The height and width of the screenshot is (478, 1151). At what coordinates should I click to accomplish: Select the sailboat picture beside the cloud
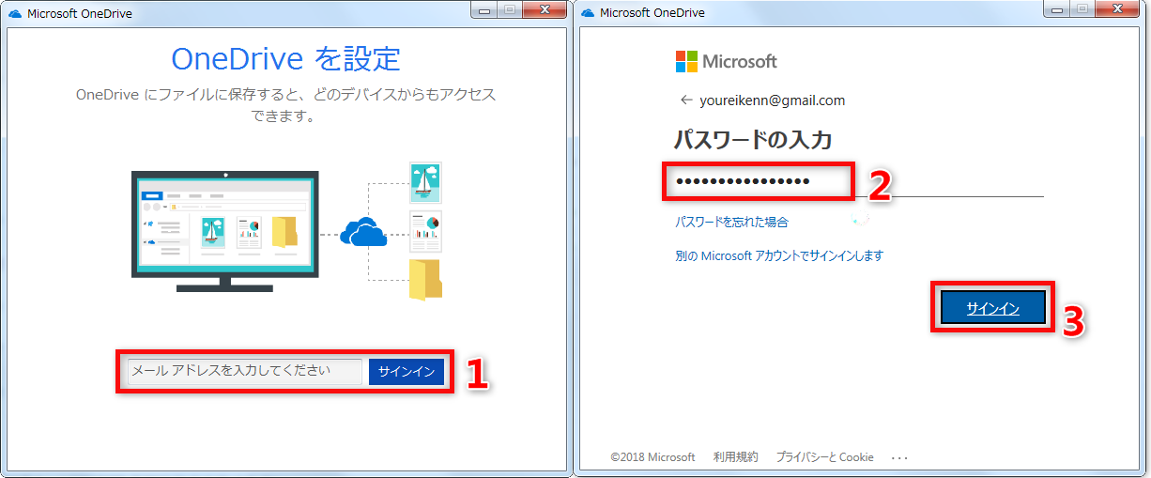tap(425, 182)
